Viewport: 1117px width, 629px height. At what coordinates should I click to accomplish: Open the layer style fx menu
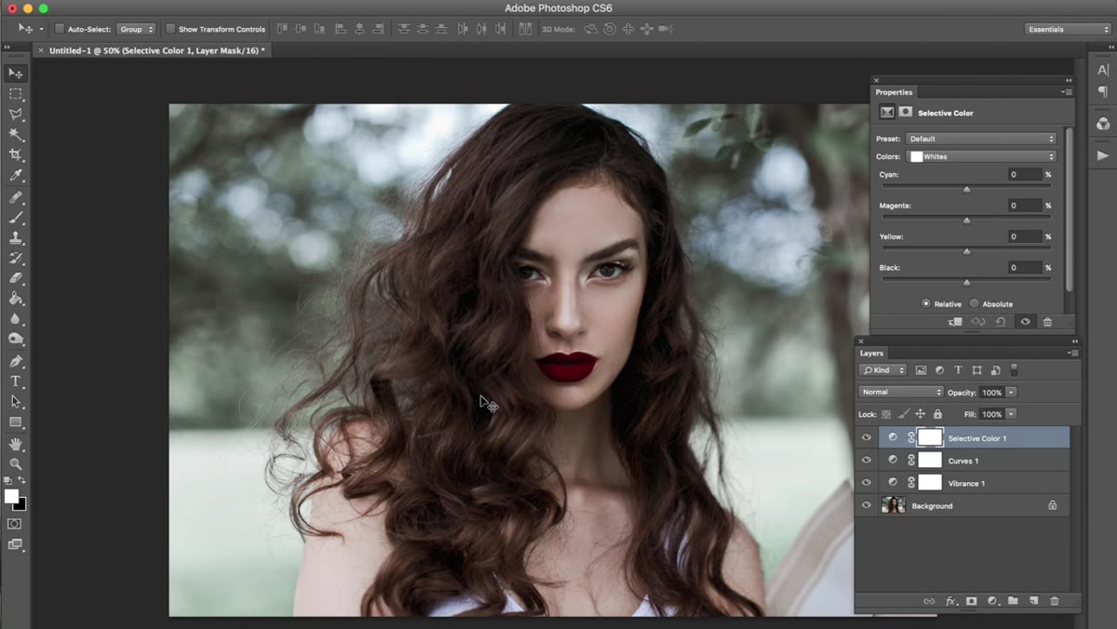[950, 601]
